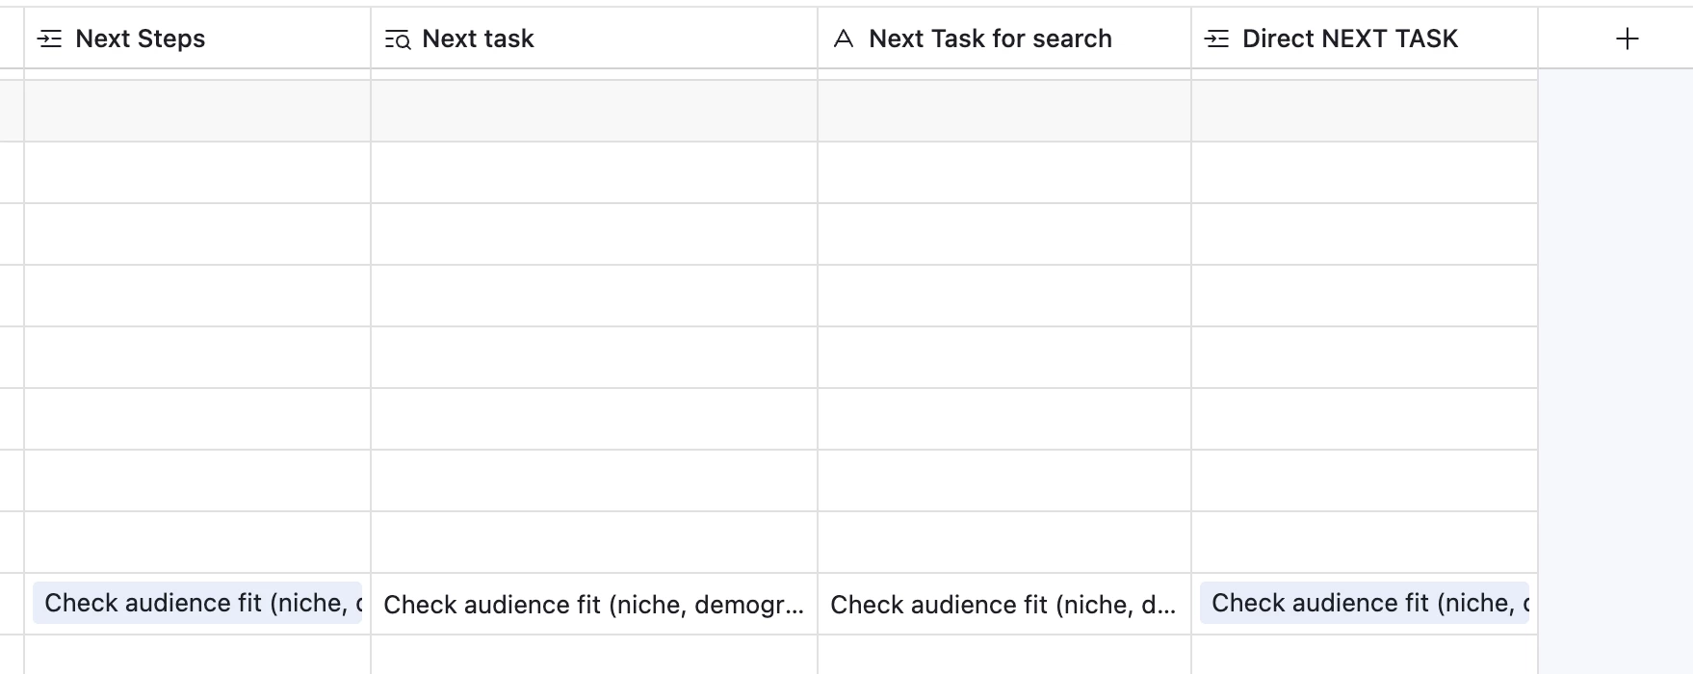The image size is (1693, 674).
Task: Select the Check audience fit cell under Next task
Action: pyautogui.click(x=593, y=605)
